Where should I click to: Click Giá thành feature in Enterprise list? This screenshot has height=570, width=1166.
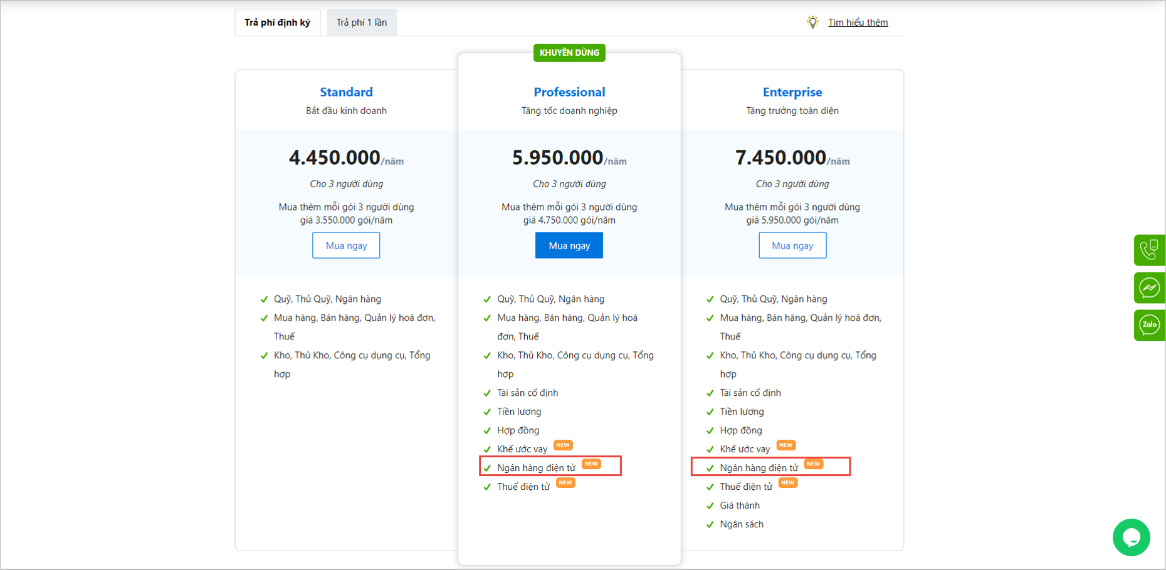[x=740, y=505]
